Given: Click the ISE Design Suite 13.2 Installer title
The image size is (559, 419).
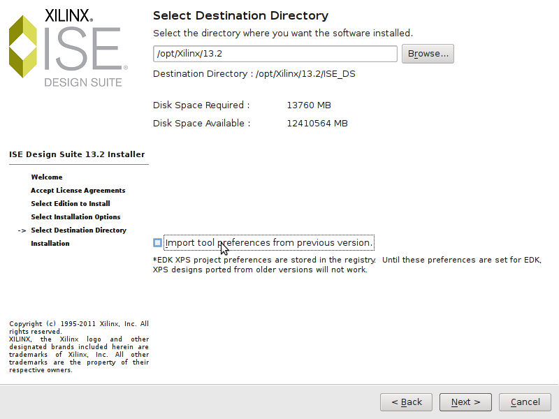Looking at the screenshot, I should (77, 154).
